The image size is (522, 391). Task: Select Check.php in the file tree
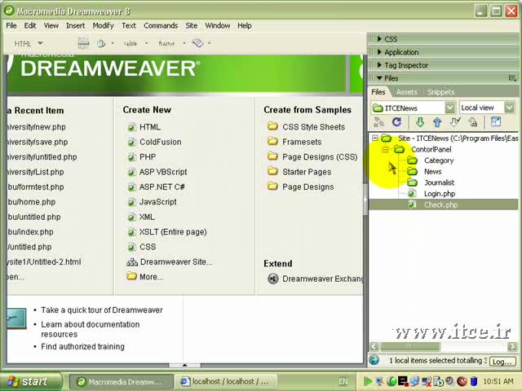point(440,204)
